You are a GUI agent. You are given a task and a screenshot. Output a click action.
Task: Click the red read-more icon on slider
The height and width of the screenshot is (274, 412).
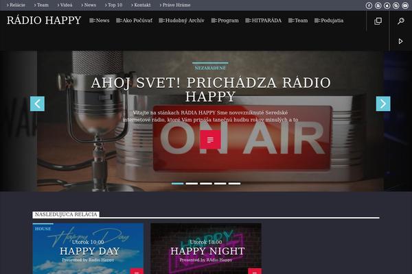pyautogui.click(x=210, y=140)
